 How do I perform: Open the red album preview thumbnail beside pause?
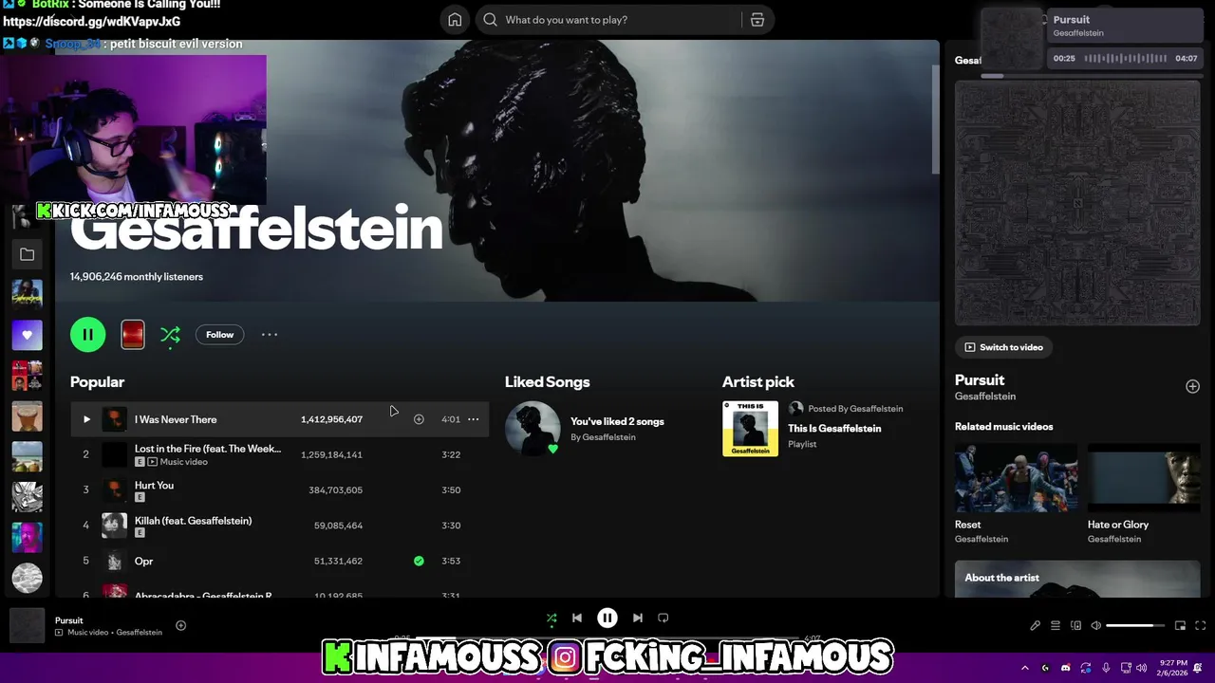[133, 335]
